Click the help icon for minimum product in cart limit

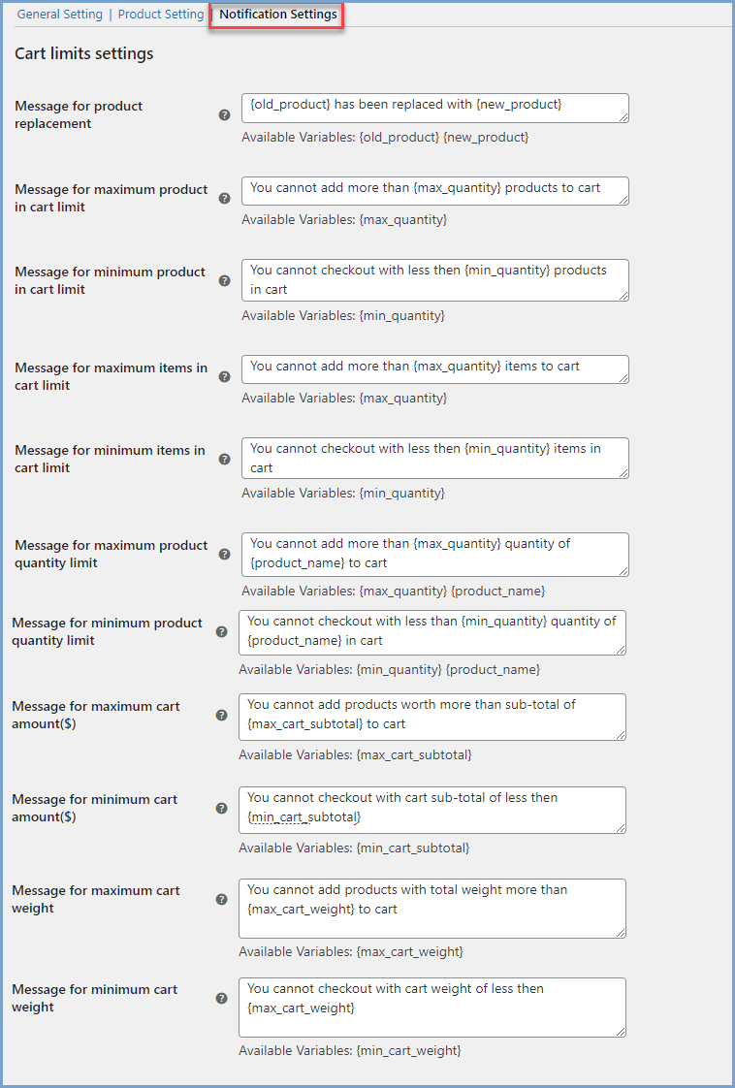(x=224, y=280)
